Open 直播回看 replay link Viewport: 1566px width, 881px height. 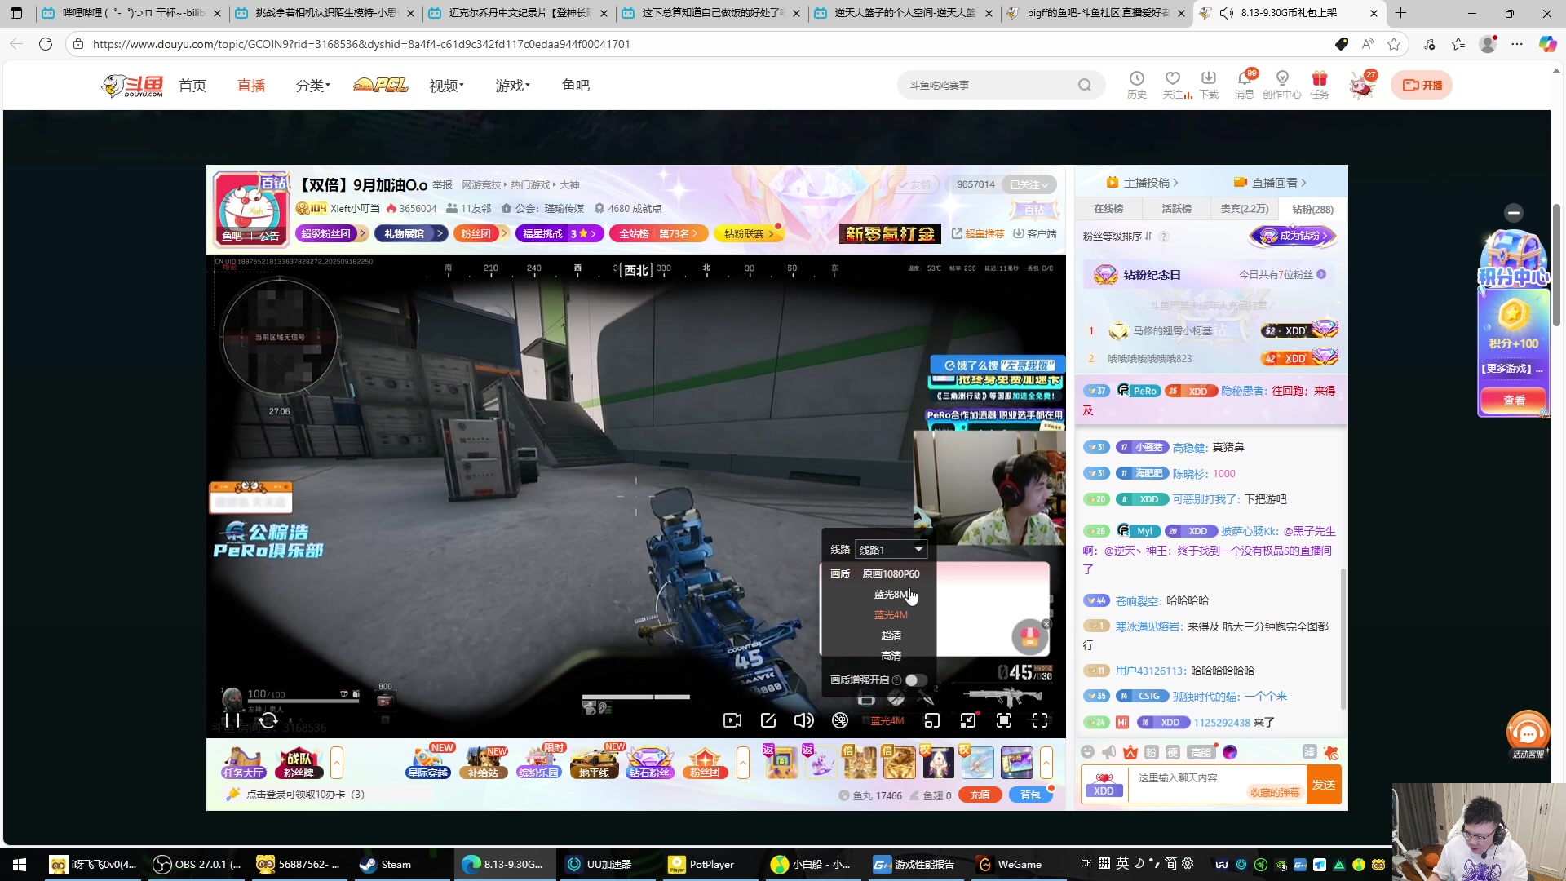1270,183
